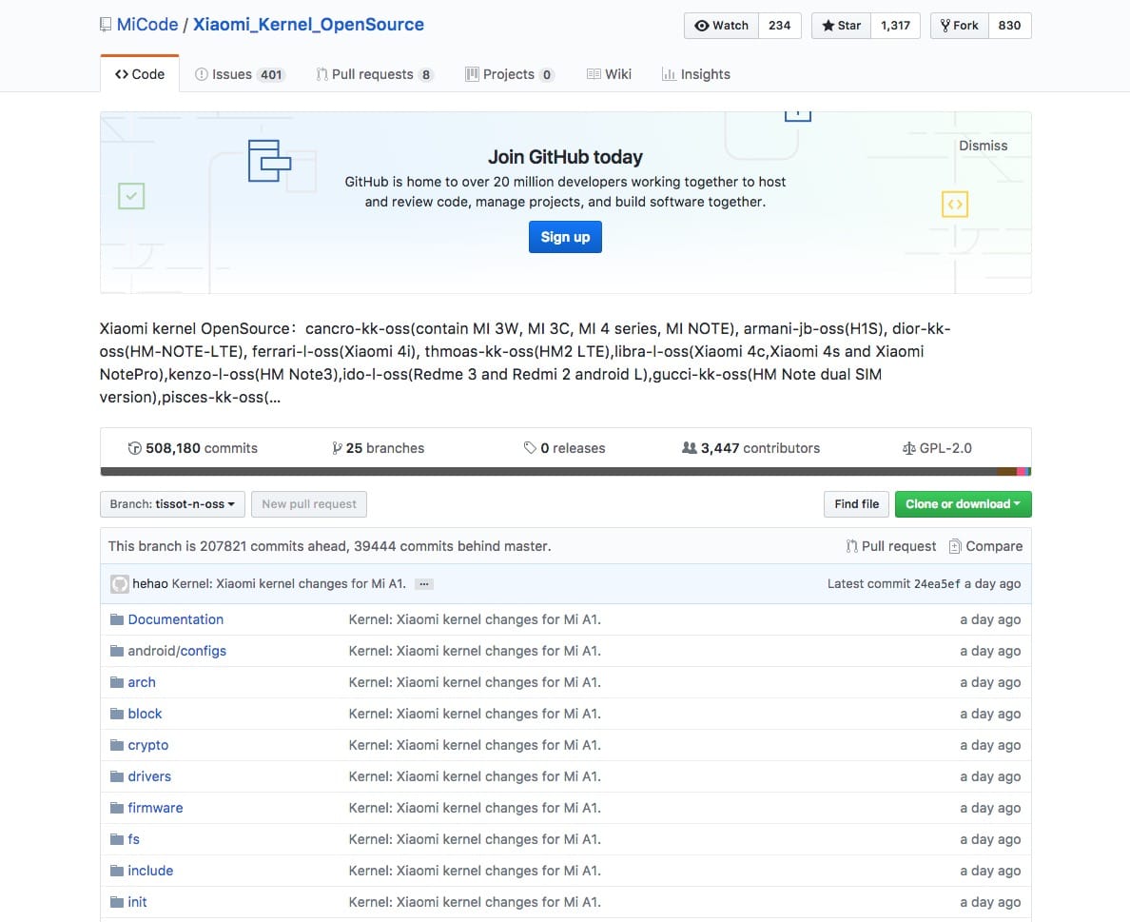Open the block folder
1130x922 pixels.
pyautogui.click(x=145, y=714)
